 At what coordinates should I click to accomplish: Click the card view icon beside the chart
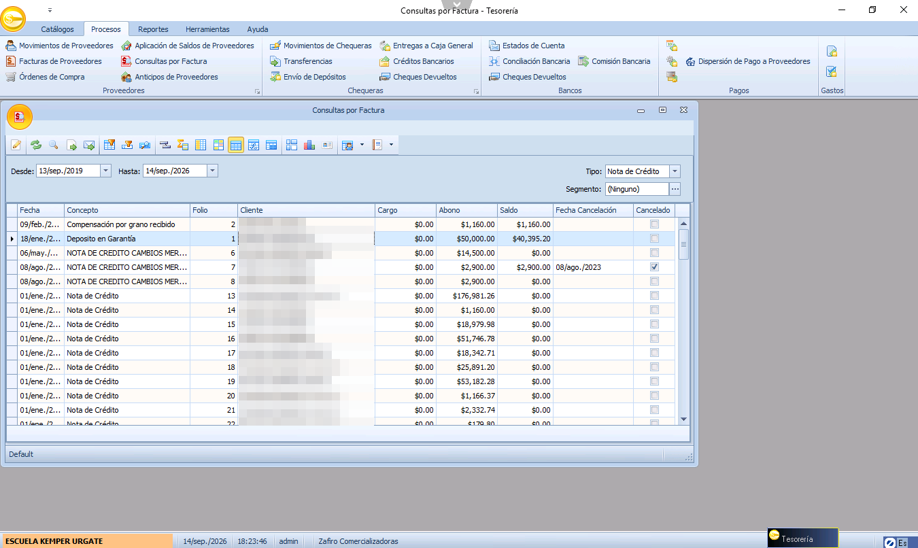tap(327, 145)
